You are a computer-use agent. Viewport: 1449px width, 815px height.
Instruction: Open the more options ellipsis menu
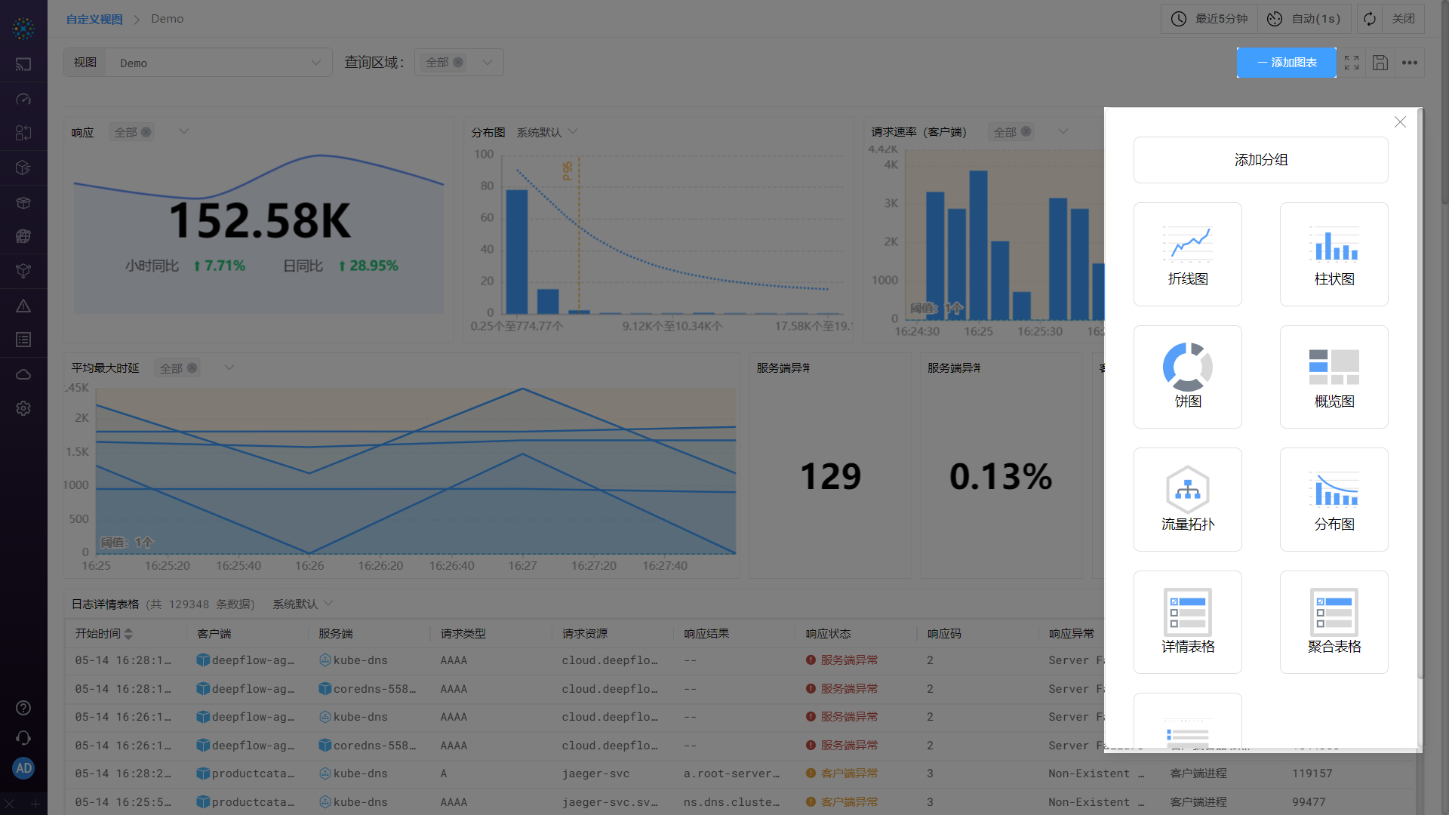[x=1409, y=63]
